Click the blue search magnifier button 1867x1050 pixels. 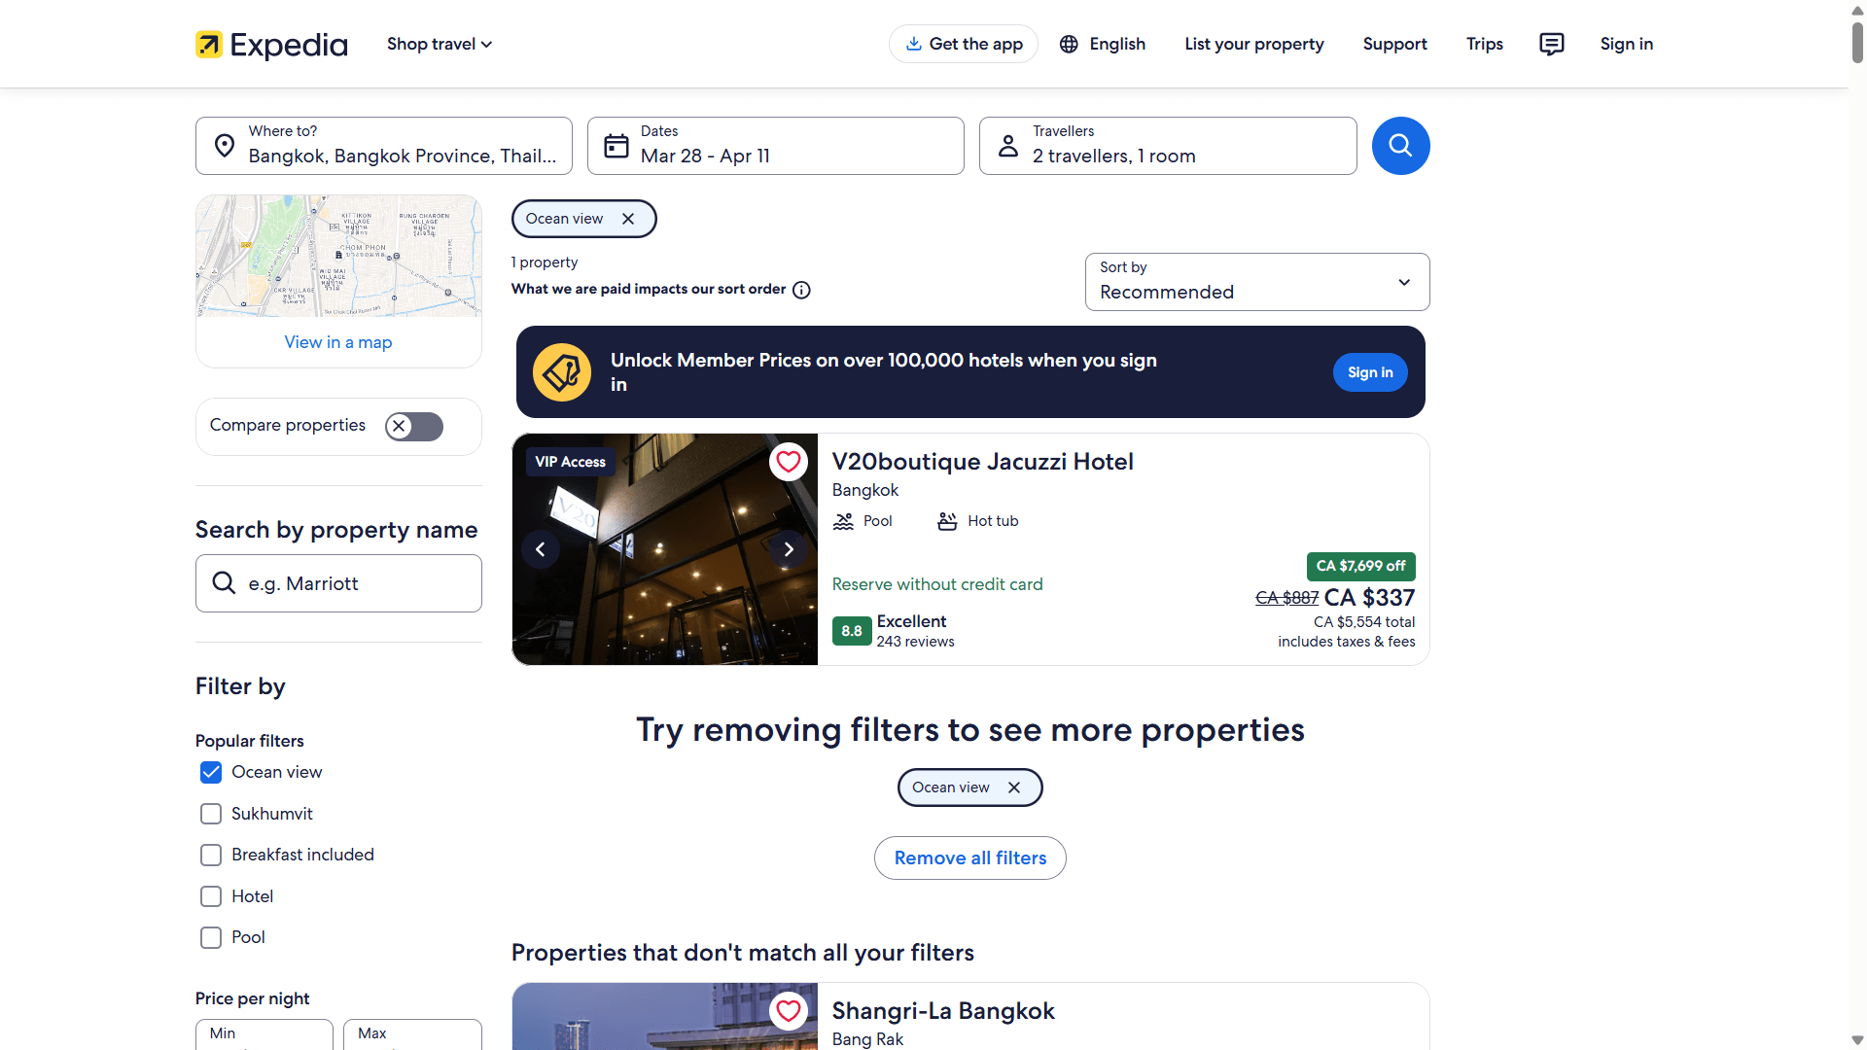point(1400,146)
